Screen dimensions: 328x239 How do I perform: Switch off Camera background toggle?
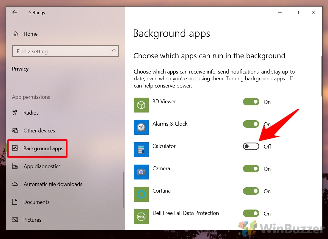251,169
